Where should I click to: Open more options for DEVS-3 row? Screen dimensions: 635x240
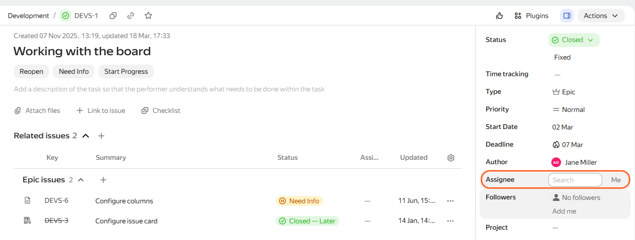click(450, 221)
